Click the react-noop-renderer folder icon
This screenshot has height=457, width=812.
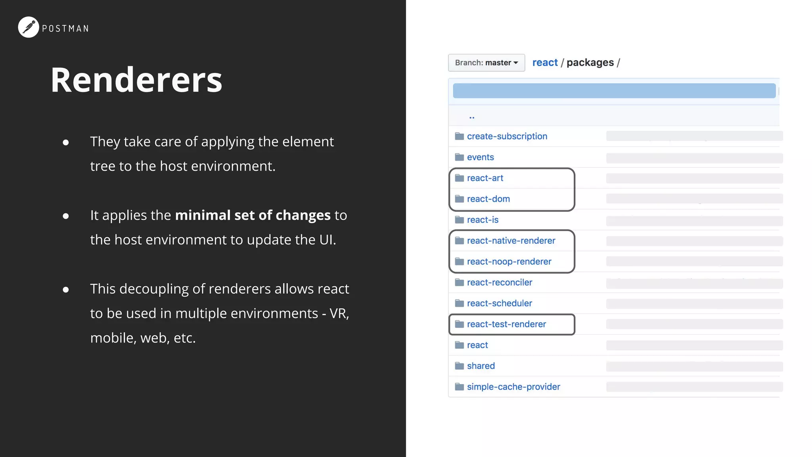[x=460, y=261]
